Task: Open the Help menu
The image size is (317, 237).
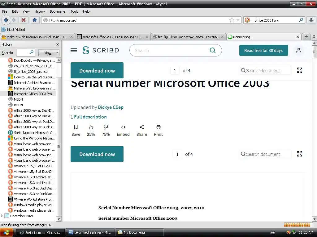Action: pos(86,11)
